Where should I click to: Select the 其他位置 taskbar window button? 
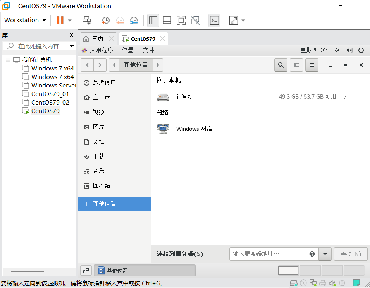tap(145, 270)
